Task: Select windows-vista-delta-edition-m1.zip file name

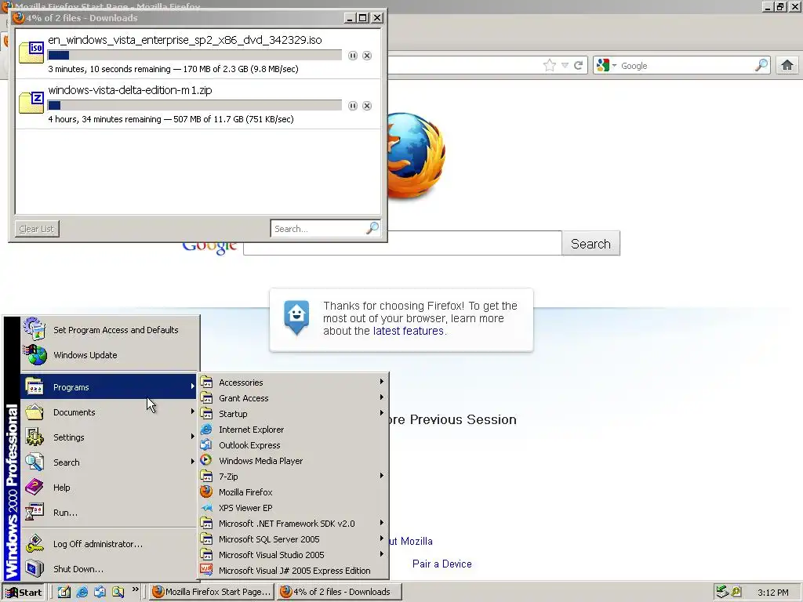Action: (x=130, y=90)
